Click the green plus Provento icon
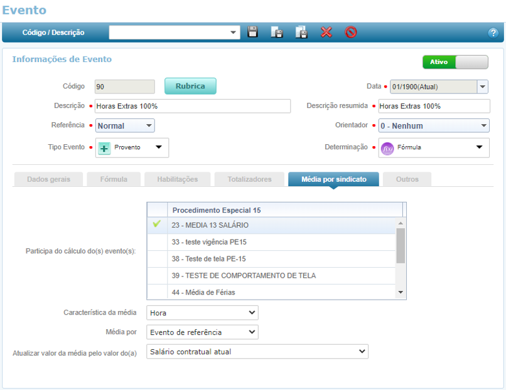This screenshot has width=506, height=390. (x=105, y=148)
